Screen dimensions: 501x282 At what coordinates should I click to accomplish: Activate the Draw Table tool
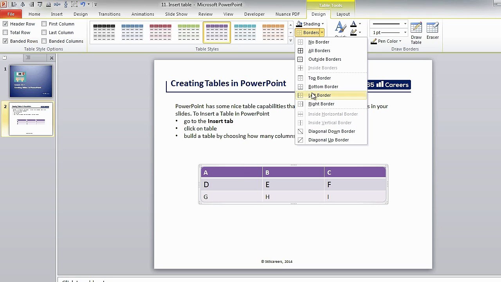pyautogui.click(x=416, y=33)
